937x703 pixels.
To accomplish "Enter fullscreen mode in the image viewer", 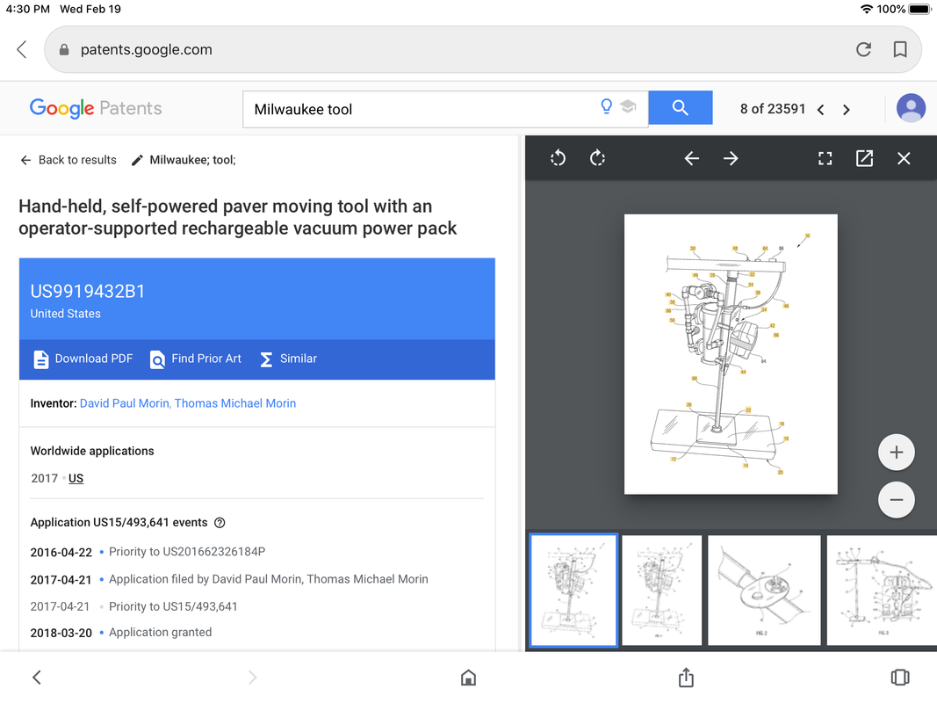I will point(825,158).
